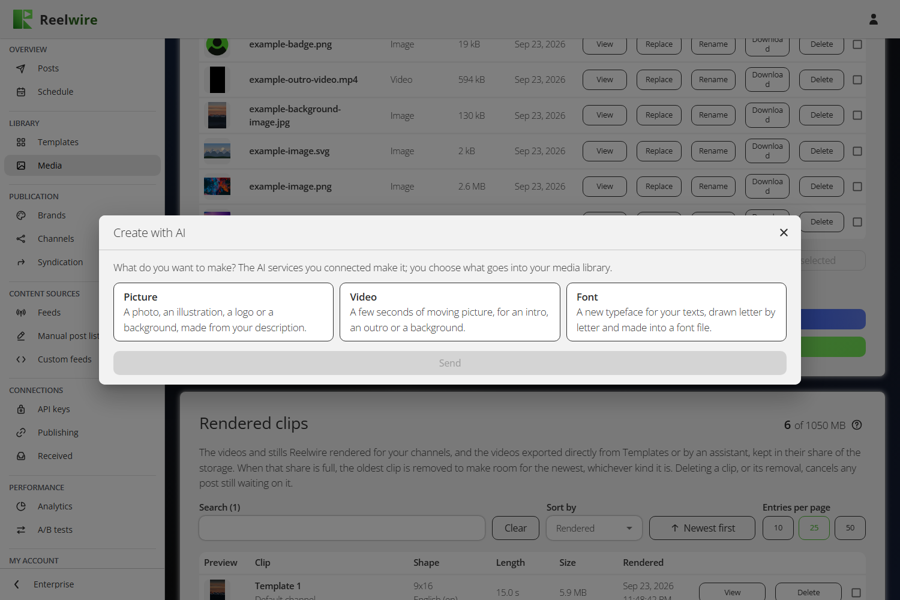The height and width of the screenshot is (600, 900).
Task: Open the Reelwire logo home link
Action: click(x=55, y=19)
